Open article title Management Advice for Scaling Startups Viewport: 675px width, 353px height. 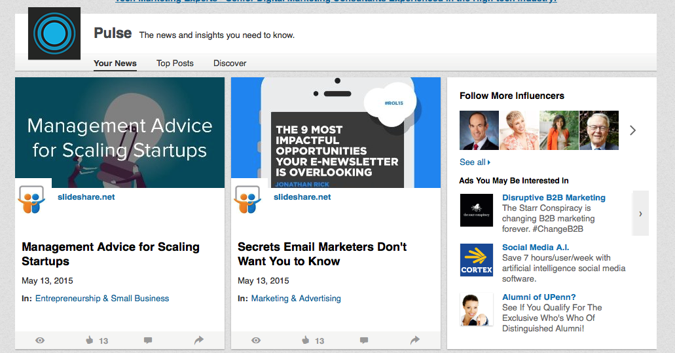111,254
